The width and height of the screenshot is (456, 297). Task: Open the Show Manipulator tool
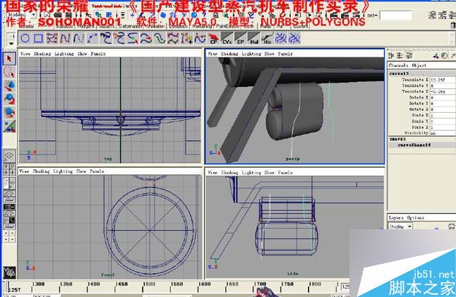pyautogui.click(x=9, y=126)
